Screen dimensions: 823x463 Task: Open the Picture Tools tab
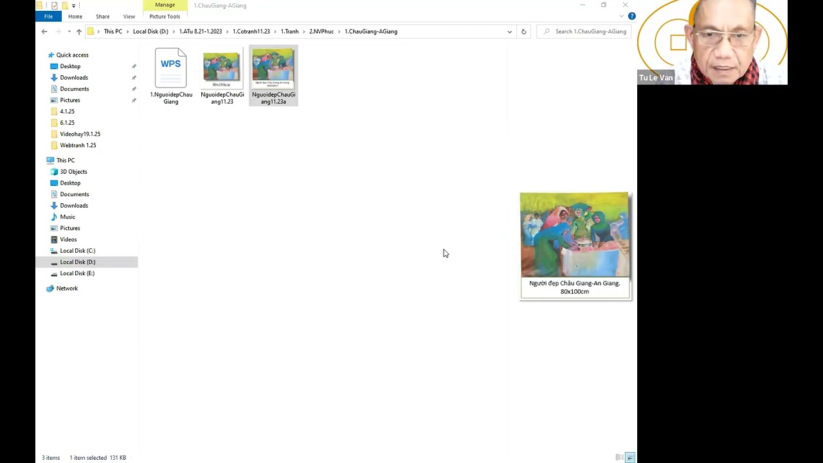(165, 16)
